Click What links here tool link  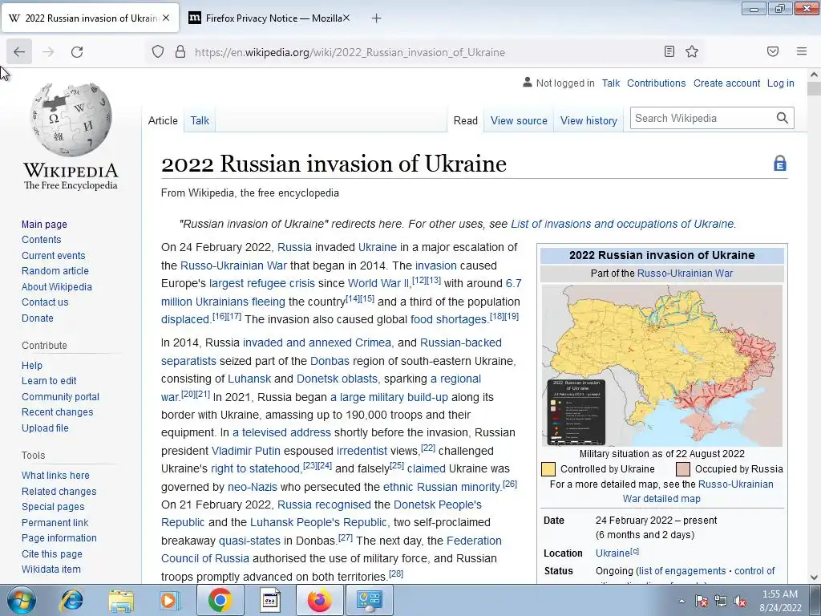(x=55, y=475)
